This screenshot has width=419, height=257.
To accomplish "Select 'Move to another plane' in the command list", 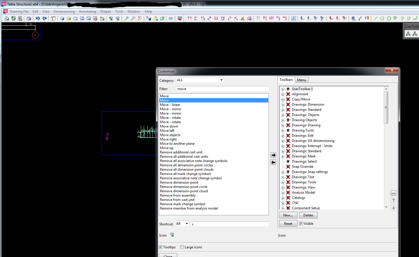I will click(x=177, y=144).
